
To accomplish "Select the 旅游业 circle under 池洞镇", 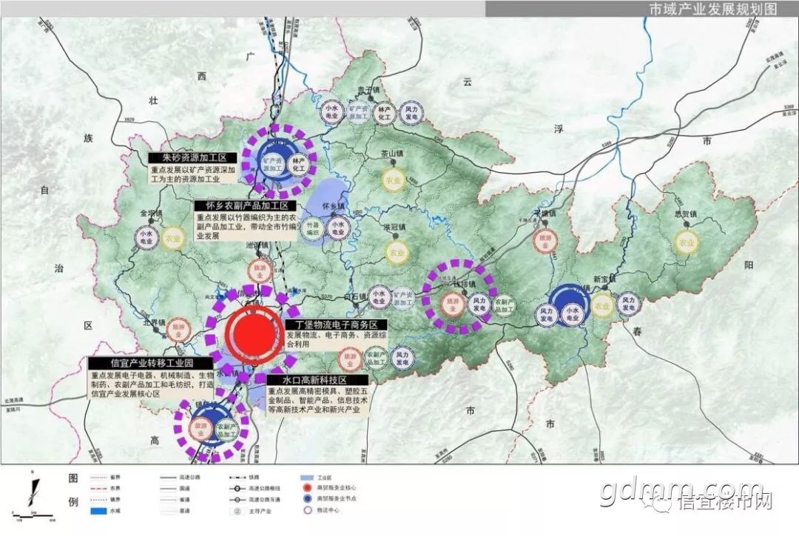I will coord(260,271).
